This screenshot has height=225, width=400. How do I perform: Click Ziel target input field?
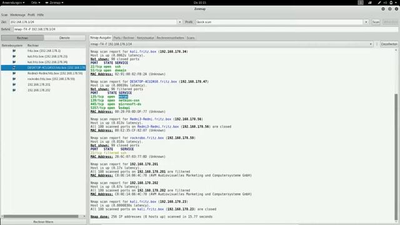93,22
